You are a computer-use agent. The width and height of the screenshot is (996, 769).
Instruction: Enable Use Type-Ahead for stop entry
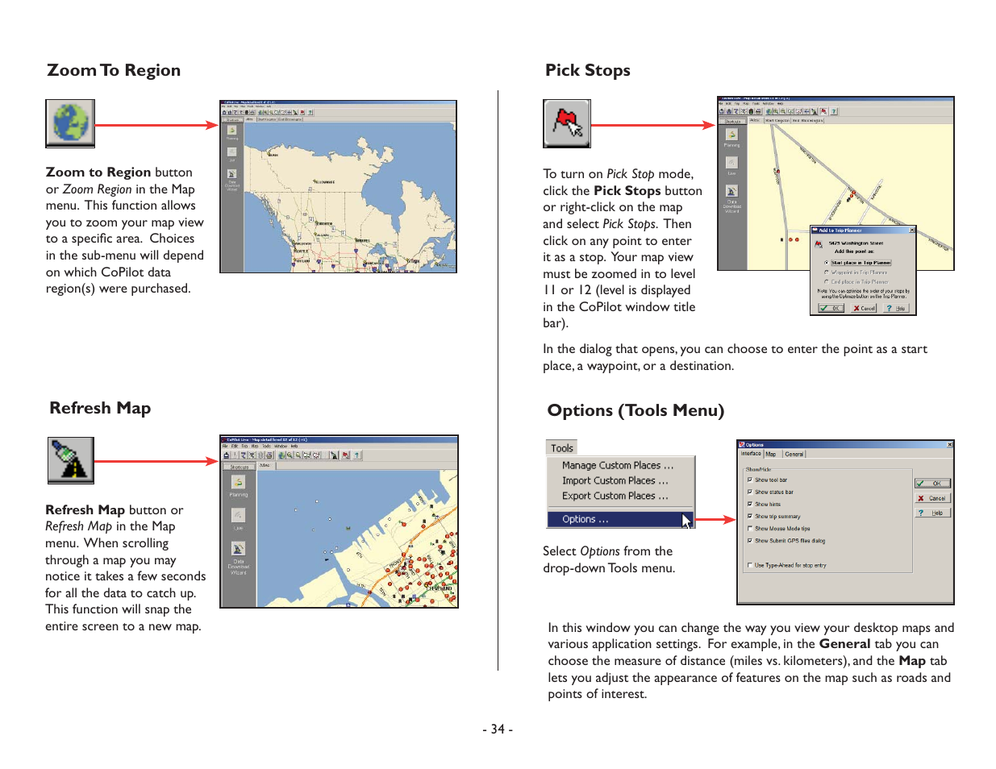click(x=750, y=565)
